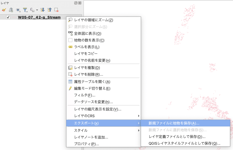Open 属性テーブルを開く(A)
Viewport: 233px width, 150px height.
[x=103, y=82]
